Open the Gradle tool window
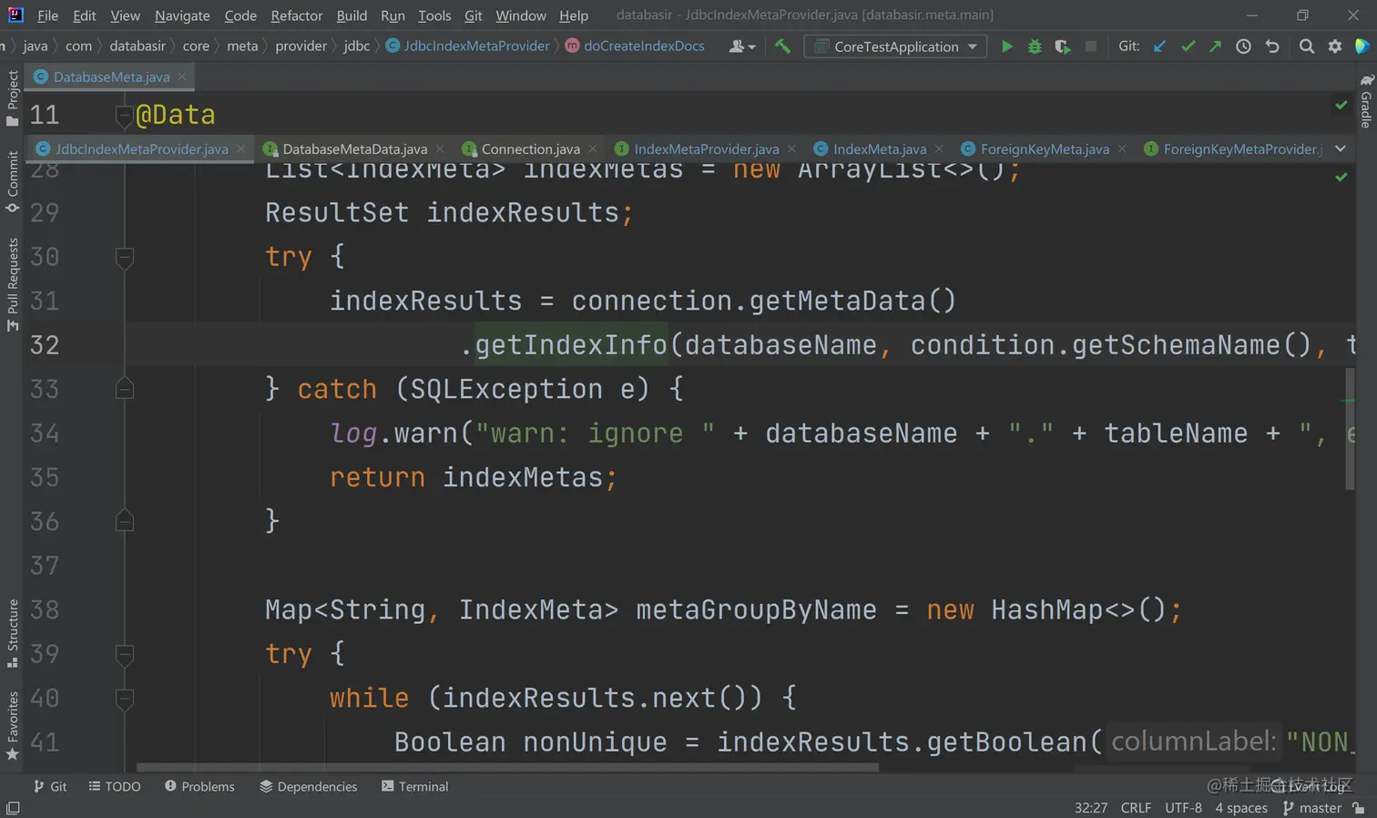1377x818 pixels. 1366,100
